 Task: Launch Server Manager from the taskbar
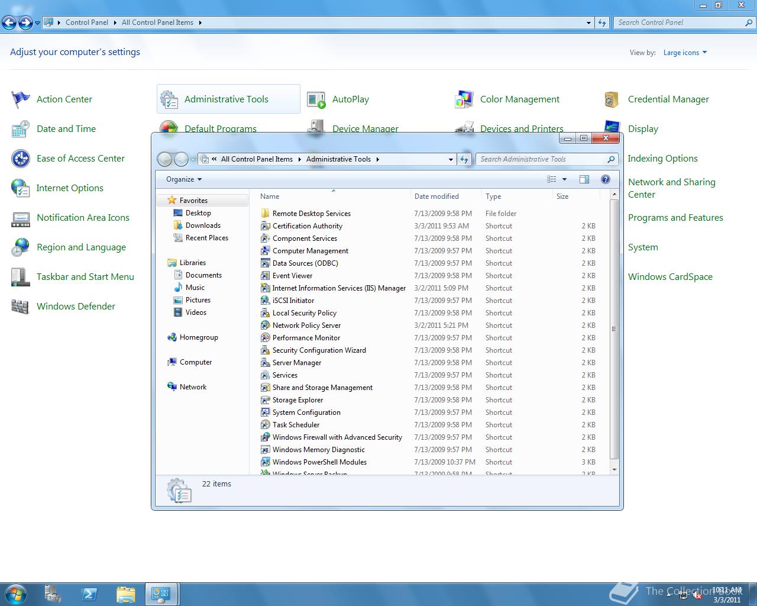(x=53, y=594)
